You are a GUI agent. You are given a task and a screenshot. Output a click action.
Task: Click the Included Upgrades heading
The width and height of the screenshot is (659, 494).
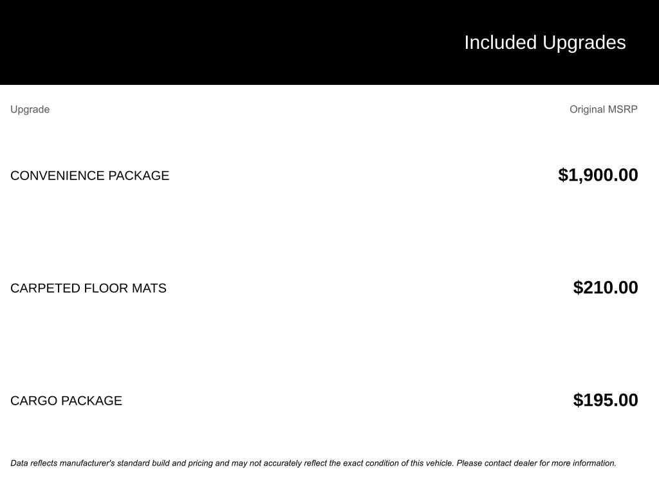click(544, 42)
